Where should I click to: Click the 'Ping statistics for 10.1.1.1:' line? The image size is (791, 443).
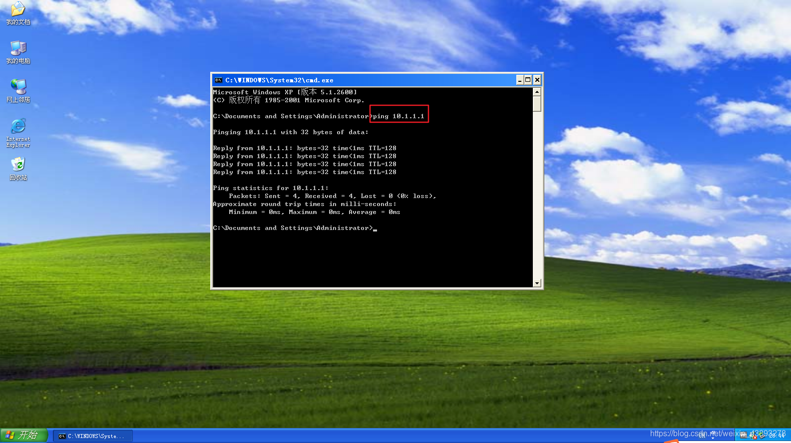[271, 188]
